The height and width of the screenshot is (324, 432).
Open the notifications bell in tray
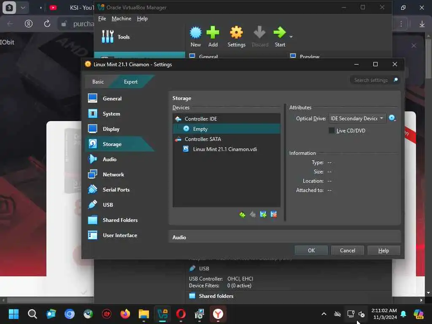[403, 314]
